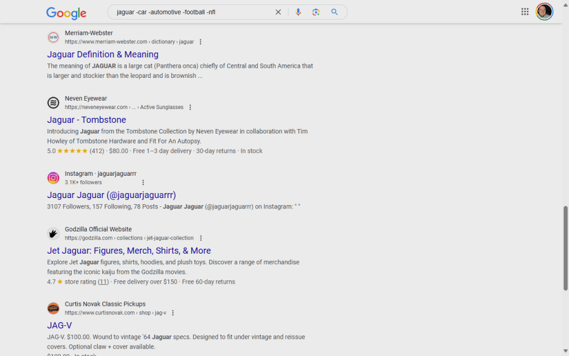Open Jet Jaguar: Figures, Merch, Shirts link
This screenshot has height=356, width=569.
pyautogui.click(x=129, y=251)
